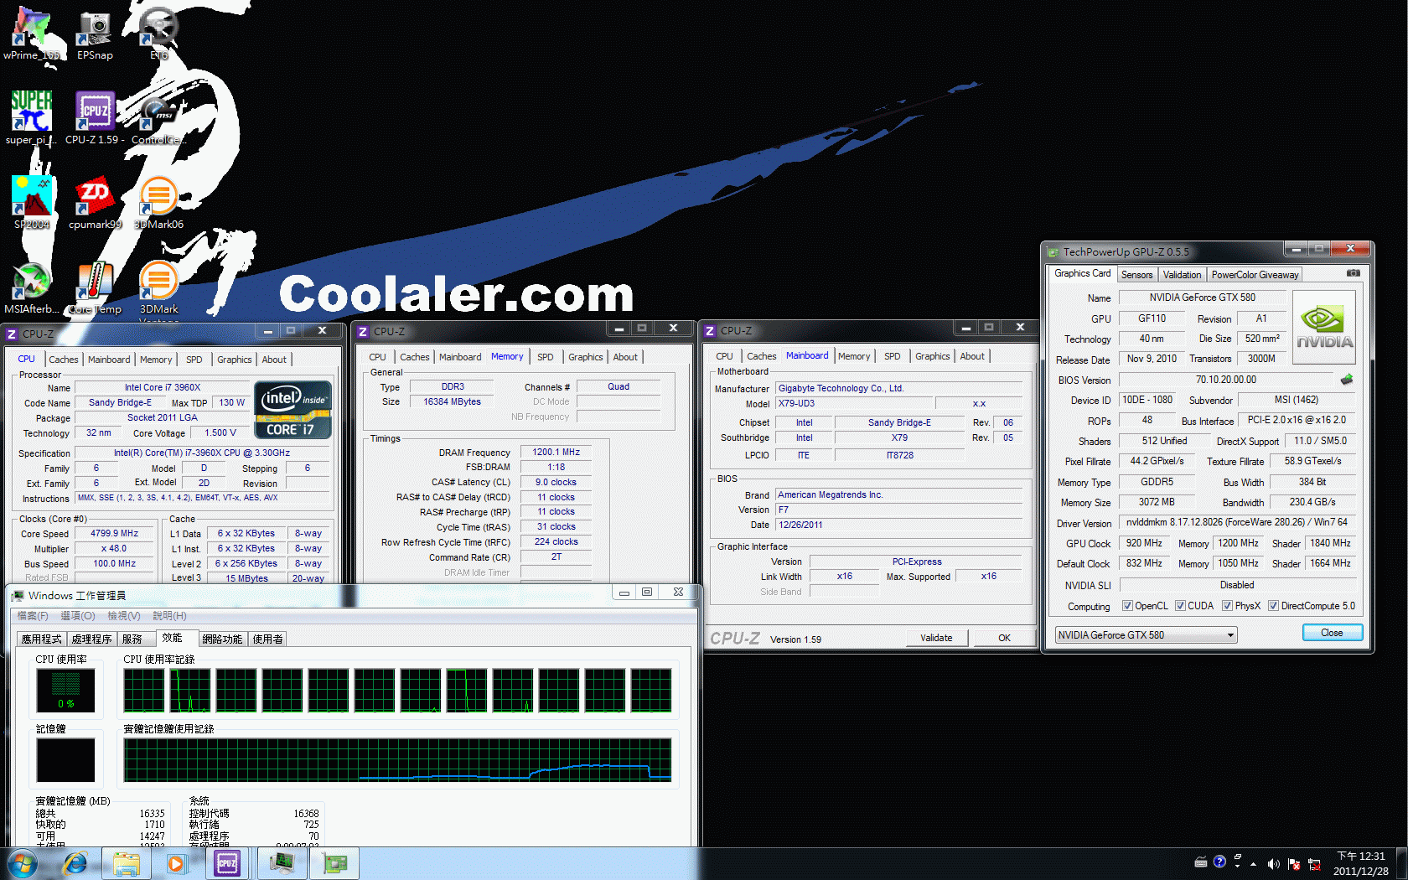
Task: Click the memory Size value 16384 MBytes
Action: (452, 401)
